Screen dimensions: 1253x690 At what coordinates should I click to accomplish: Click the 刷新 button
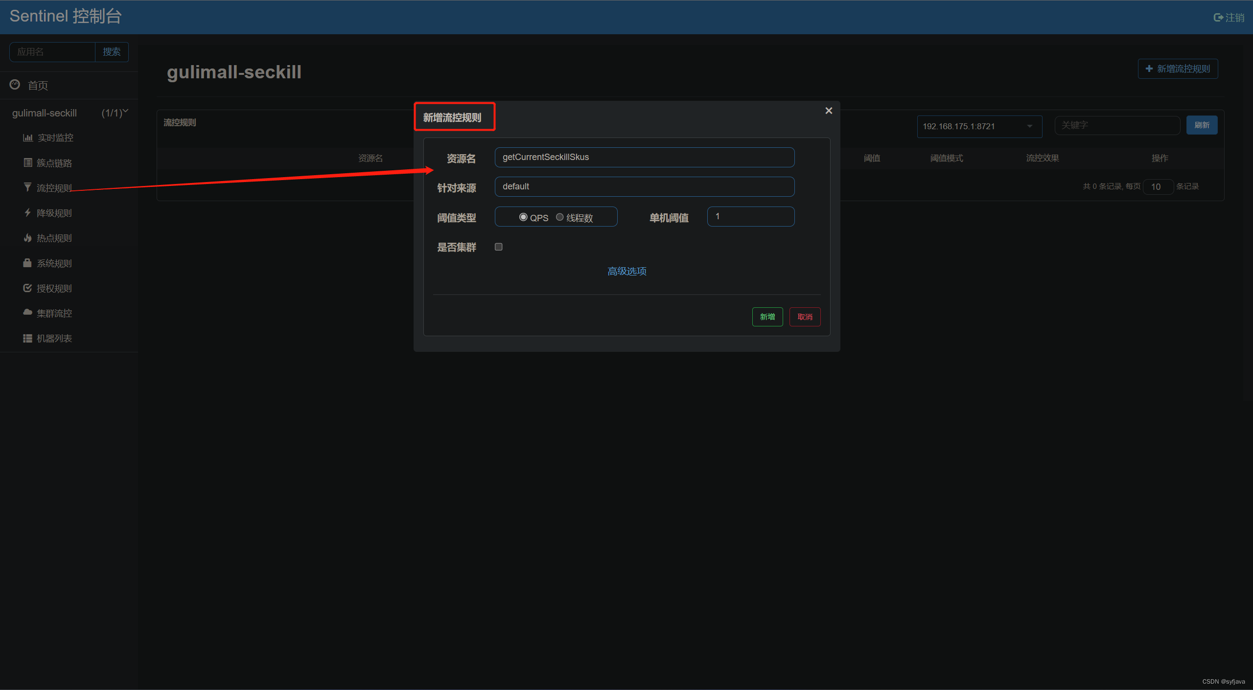pos(1202,125)
